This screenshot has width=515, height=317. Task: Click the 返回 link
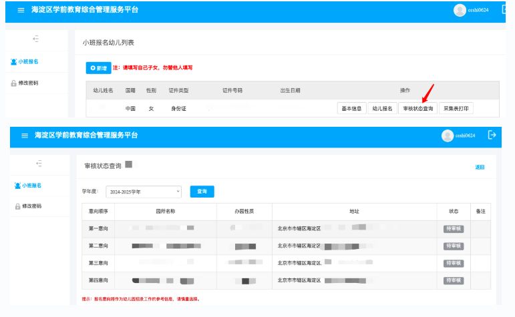click(x=480, y=168)
